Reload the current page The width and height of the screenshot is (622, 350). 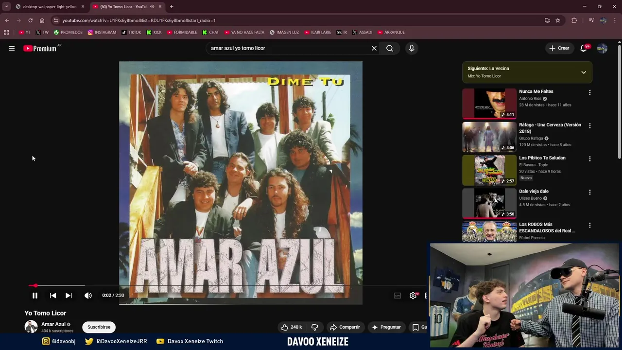[x=30, y=20]
